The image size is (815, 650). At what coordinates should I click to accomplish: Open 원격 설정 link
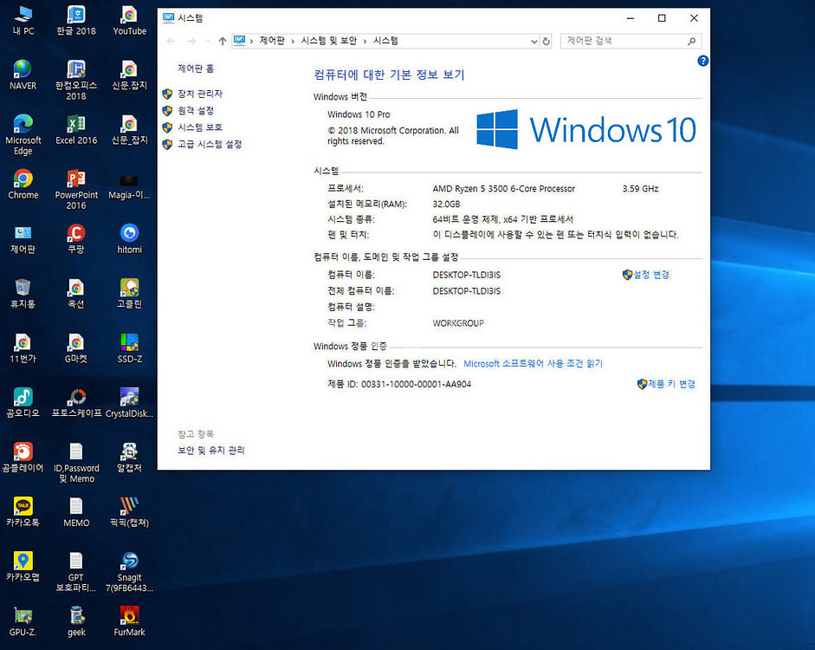point(196,110)
